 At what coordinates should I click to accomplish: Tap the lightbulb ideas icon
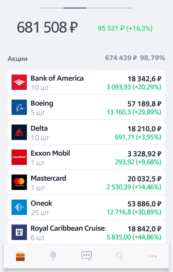[53, 256]
